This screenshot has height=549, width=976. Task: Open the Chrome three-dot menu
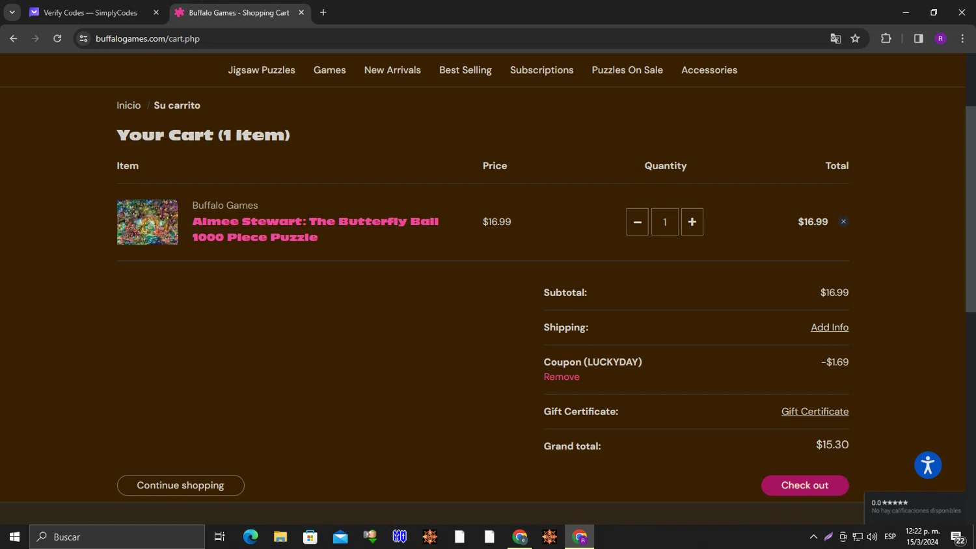(962, 38)
